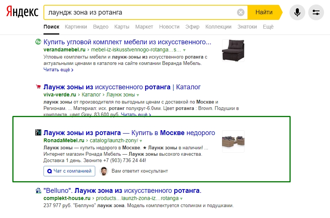Open the rattan lounge set thumbnail
The width and height of the screenshot is (330, 218).
coord(233,141)
